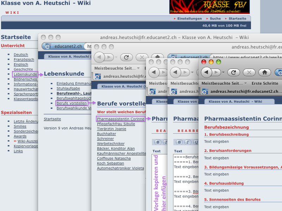282x211 pixels.
Task: Open Einstellungen in the wiki top navigation
Action: [x=189, y=19]
